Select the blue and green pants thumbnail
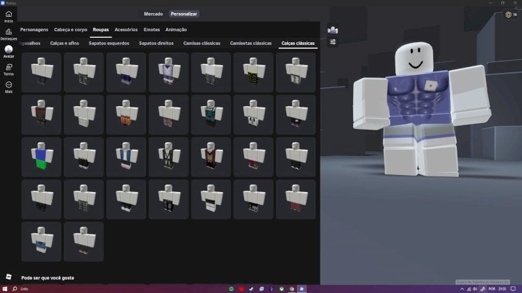The height and width of the screenshot is (293, 522). coord(41,157)
